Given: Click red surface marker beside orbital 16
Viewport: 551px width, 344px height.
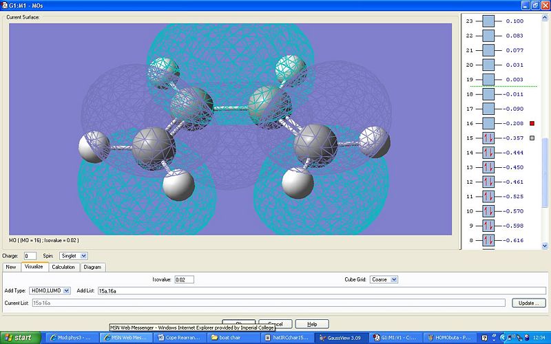Looking at the screenshot, I should [532, 123].
